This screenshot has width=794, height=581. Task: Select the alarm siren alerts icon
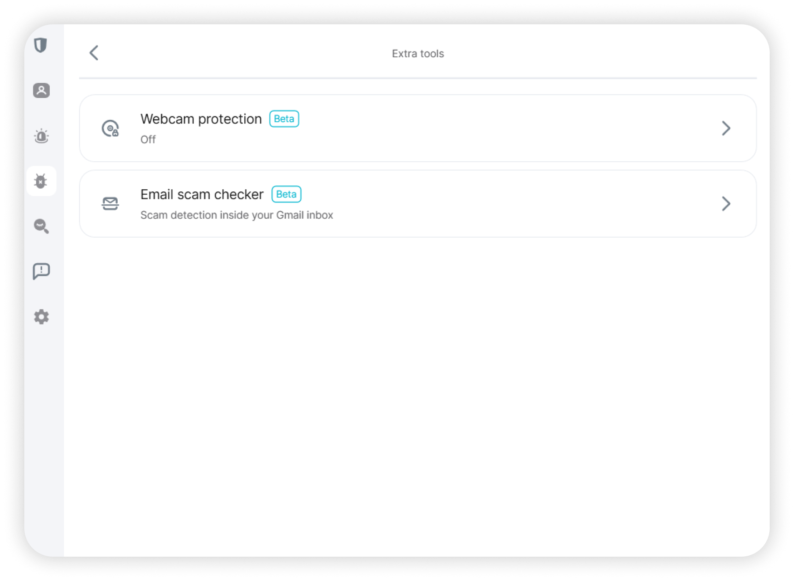coord(41,136)
